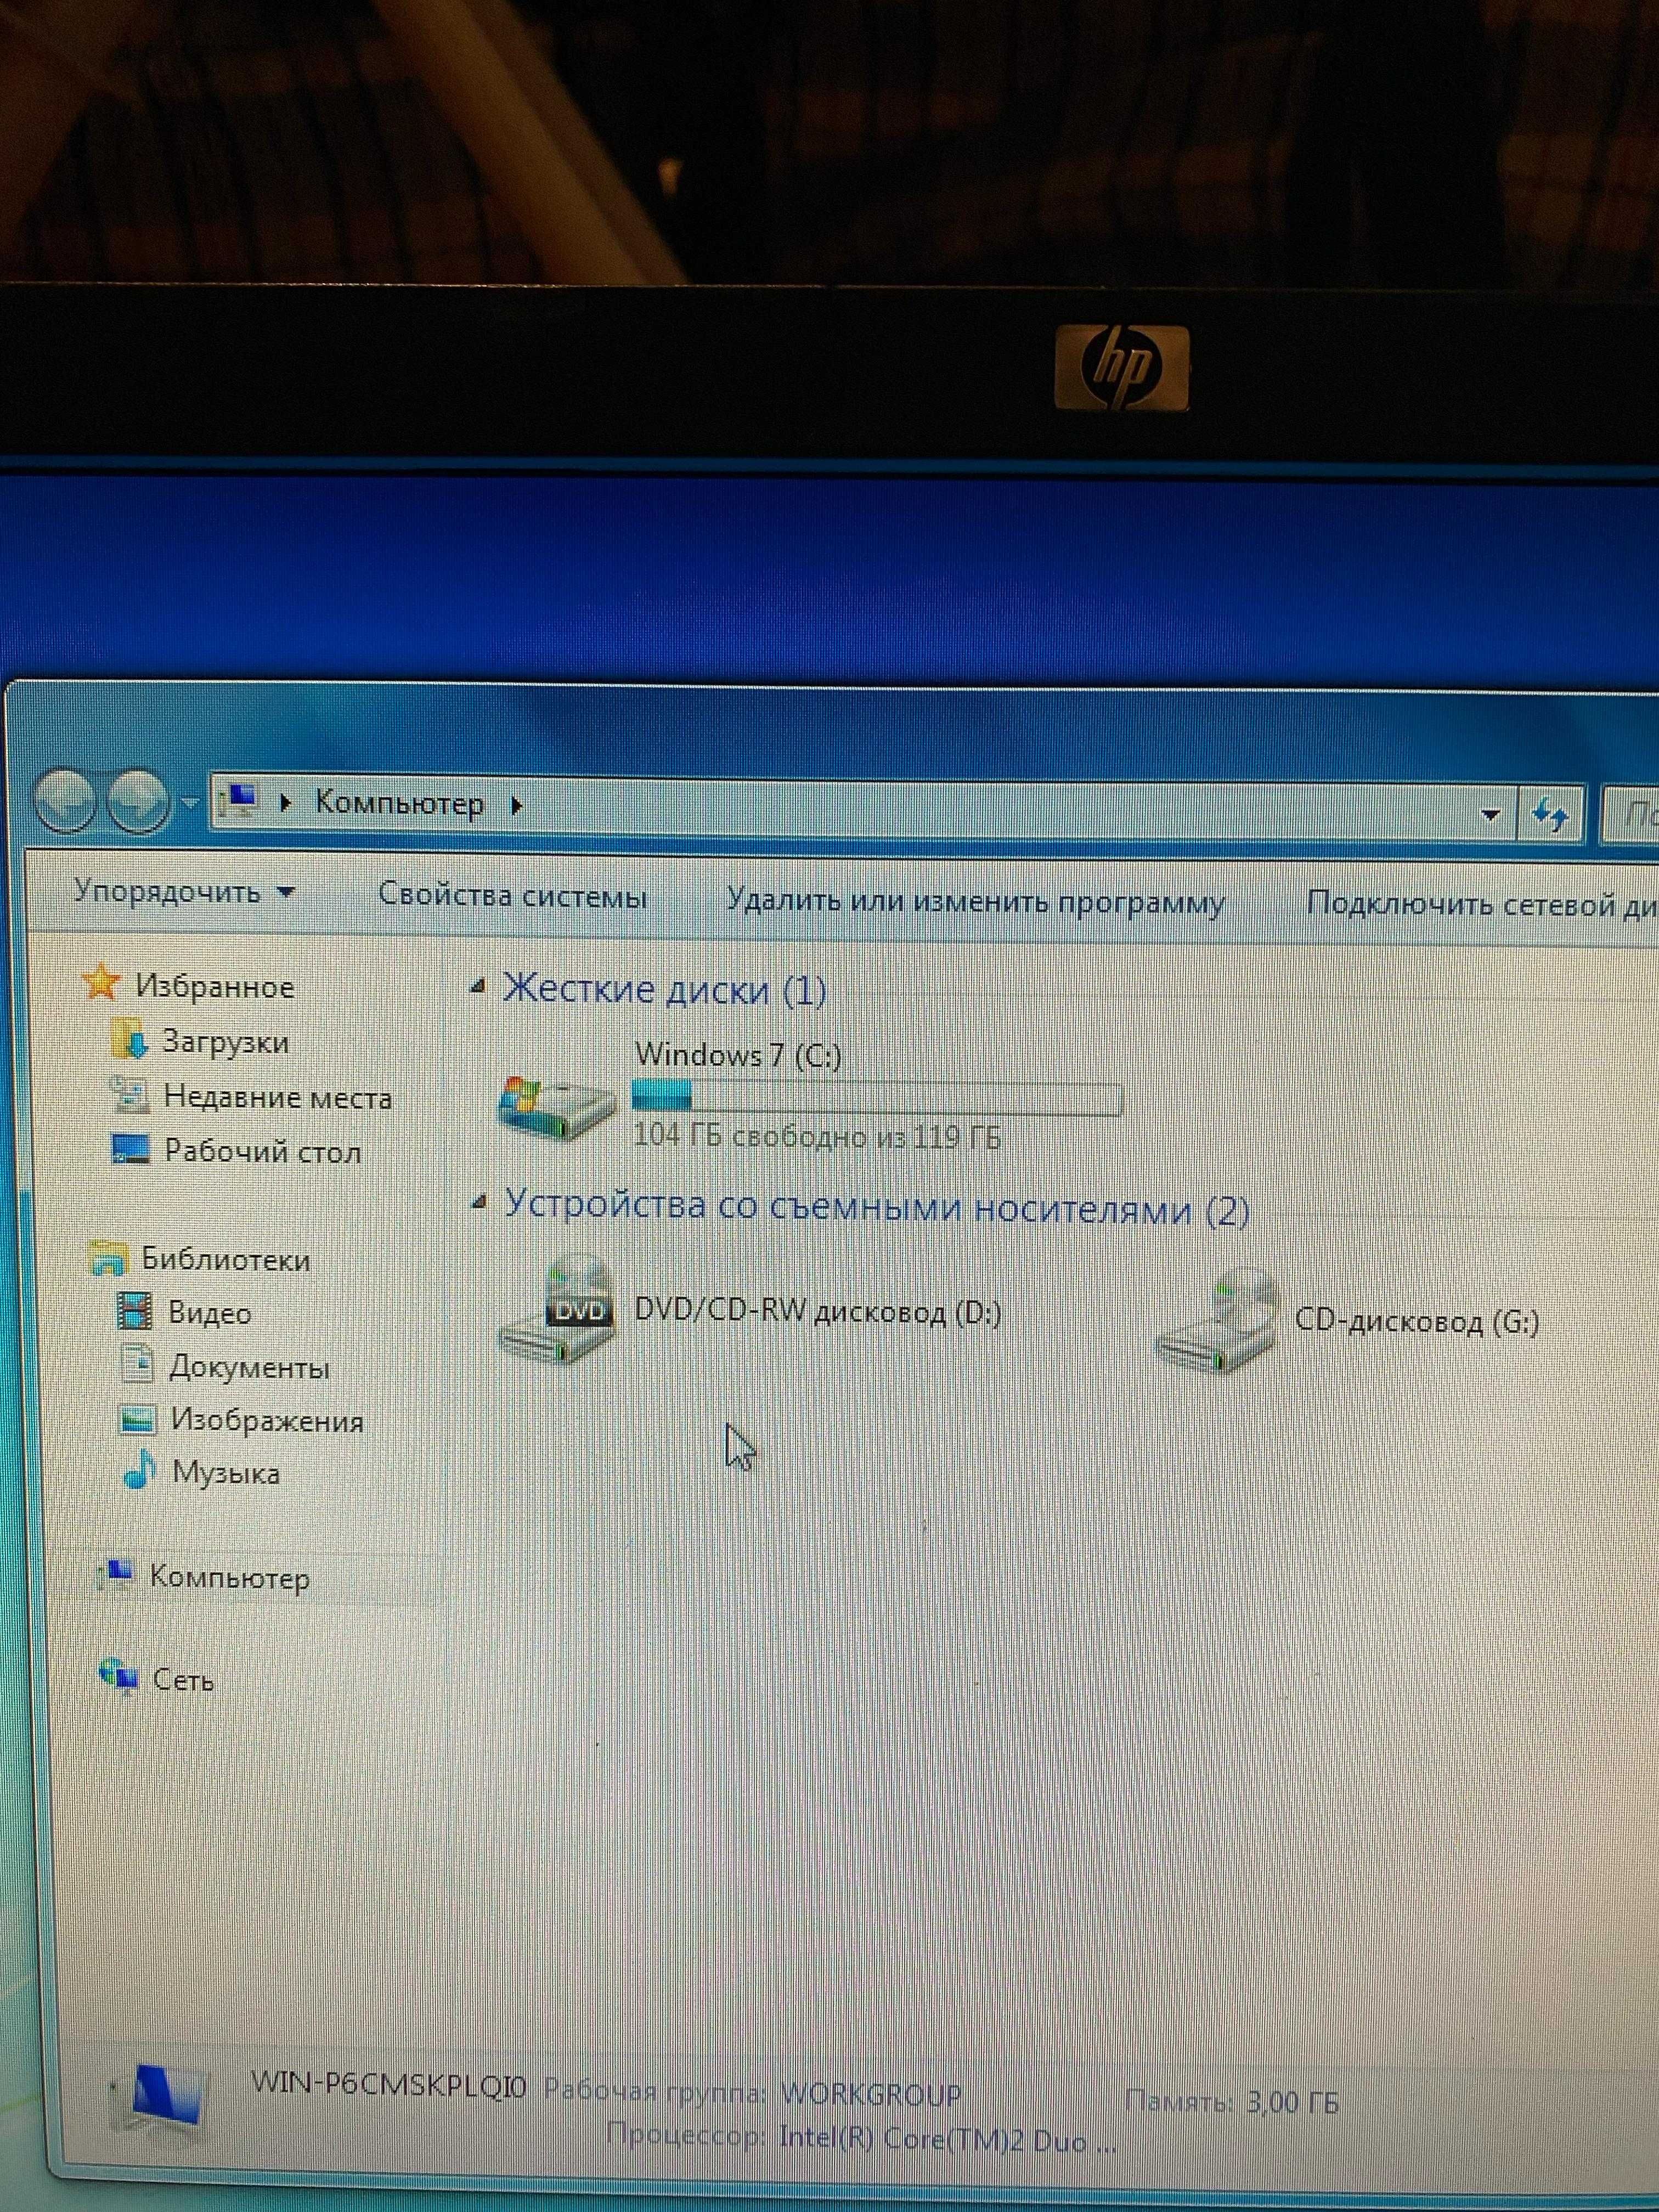Click the Недавние места icon
Screen dimensions: 1659x2212
(129, 1096)
